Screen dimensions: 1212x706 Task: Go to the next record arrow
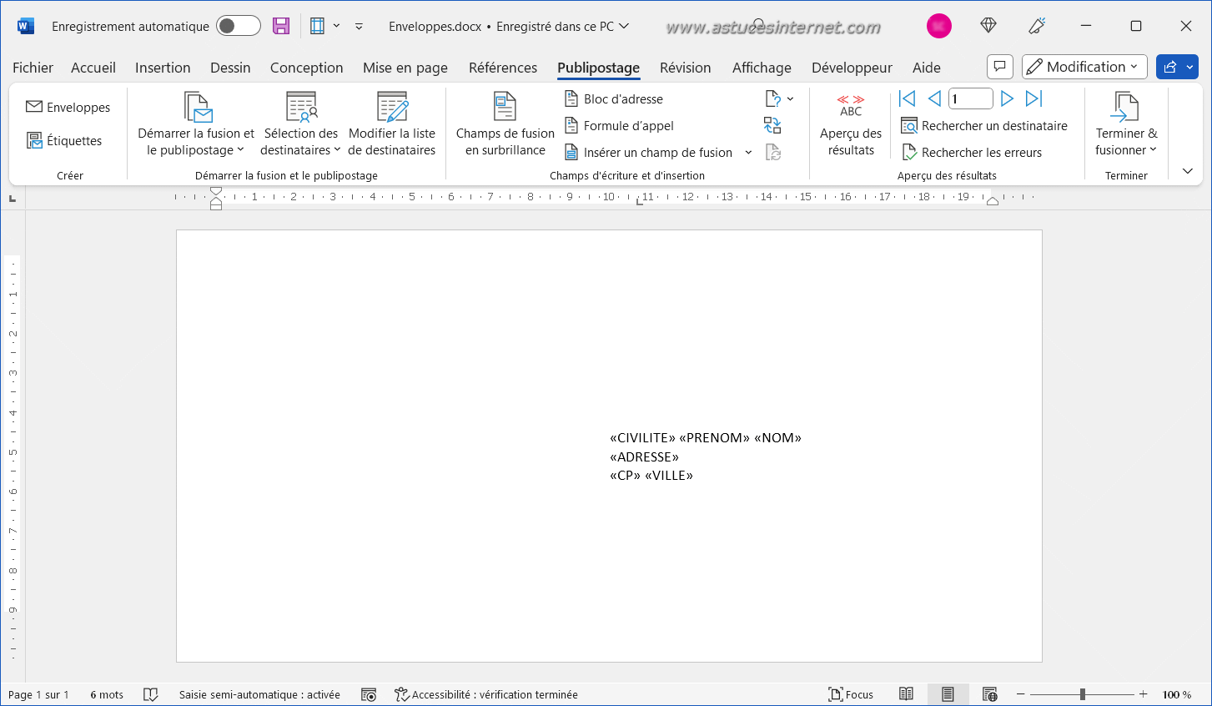tap(1007, 98)
